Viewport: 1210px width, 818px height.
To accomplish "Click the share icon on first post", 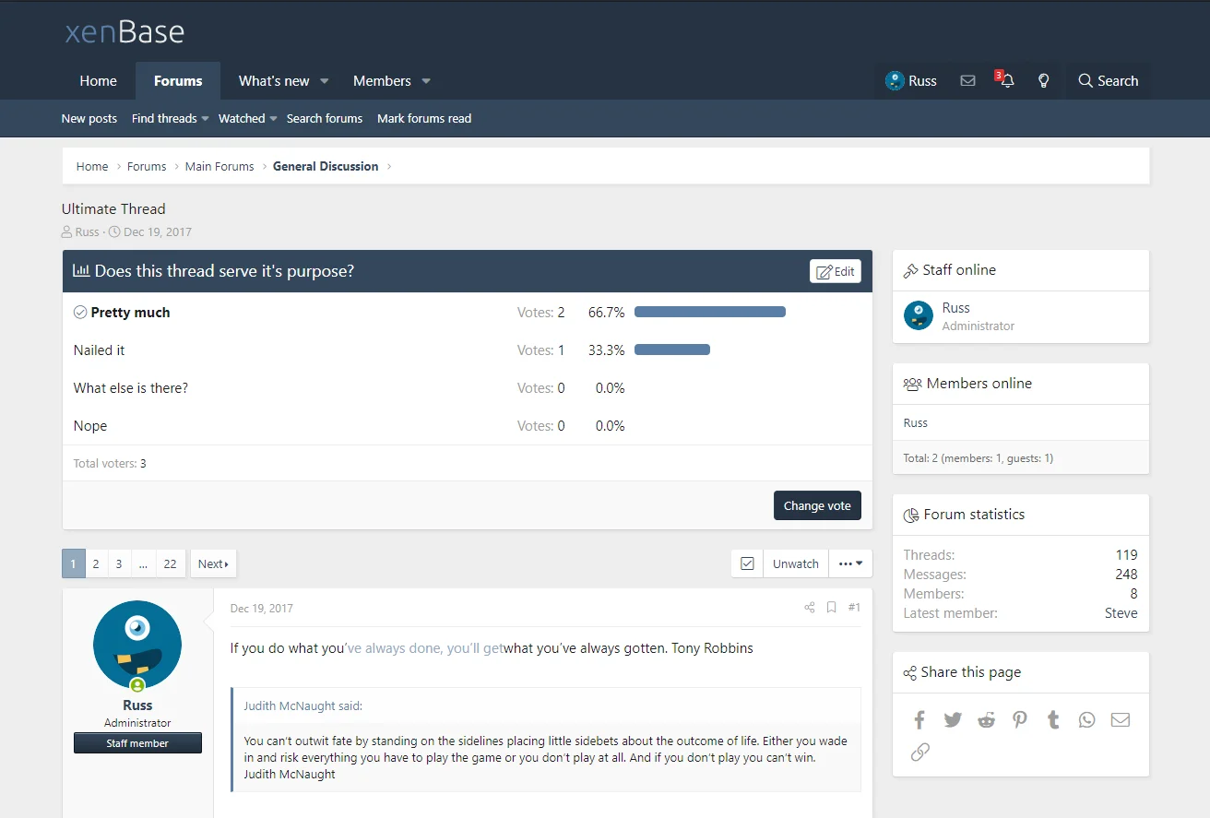I will (x=809, y=608).
